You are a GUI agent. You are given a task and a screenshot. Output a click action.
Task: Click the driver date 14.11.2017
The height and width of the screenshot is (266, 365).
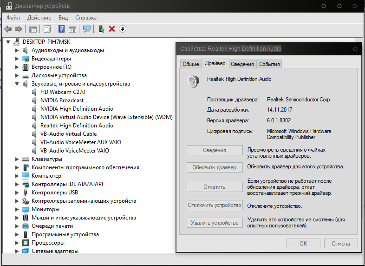coord(280,110)
